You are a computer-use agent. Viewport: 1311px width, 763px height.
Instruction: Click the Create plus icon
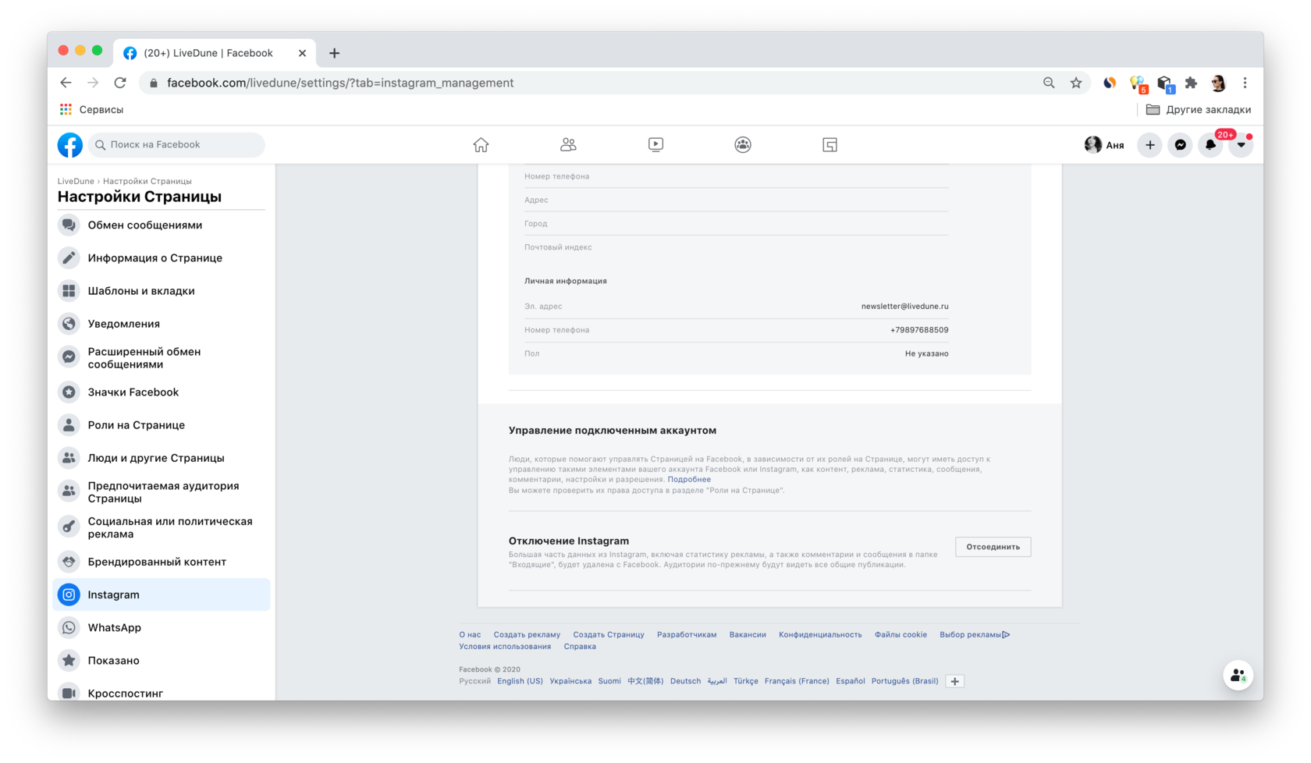[x=1149, y=145]
